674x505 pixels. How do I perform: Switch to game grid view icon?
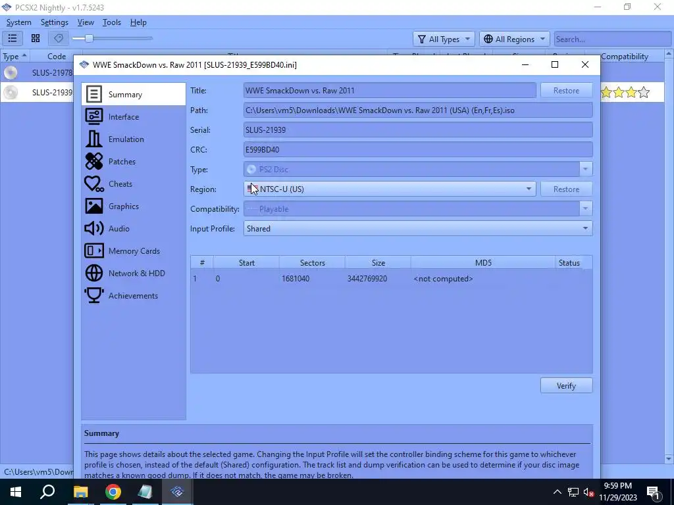[36, 38]
